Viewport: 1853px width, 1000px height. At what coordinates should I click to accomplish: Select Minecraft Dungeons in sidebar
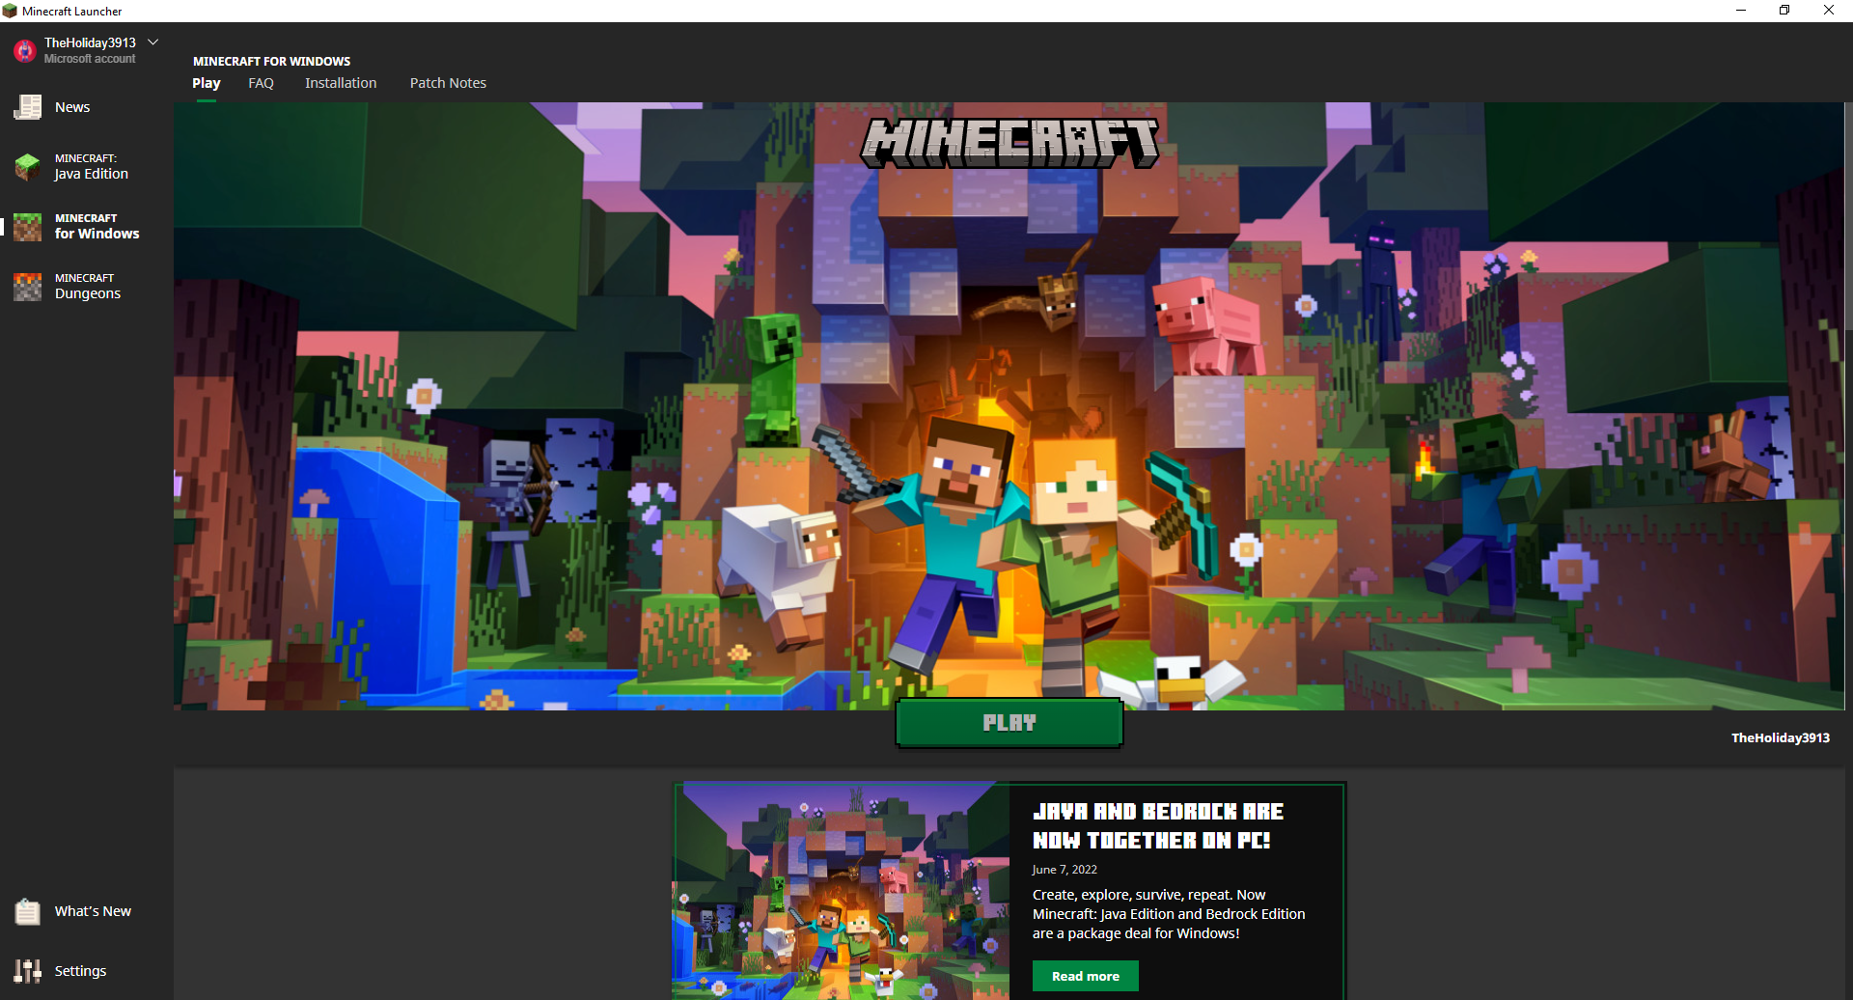tap(88, 287)
